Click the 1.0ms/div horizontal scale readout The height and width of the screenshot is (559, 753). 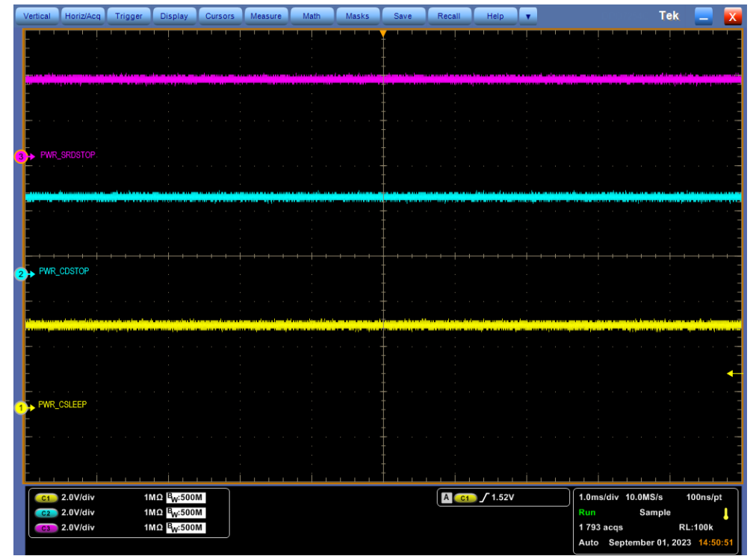pyautogui.click(x=599, y=496)
